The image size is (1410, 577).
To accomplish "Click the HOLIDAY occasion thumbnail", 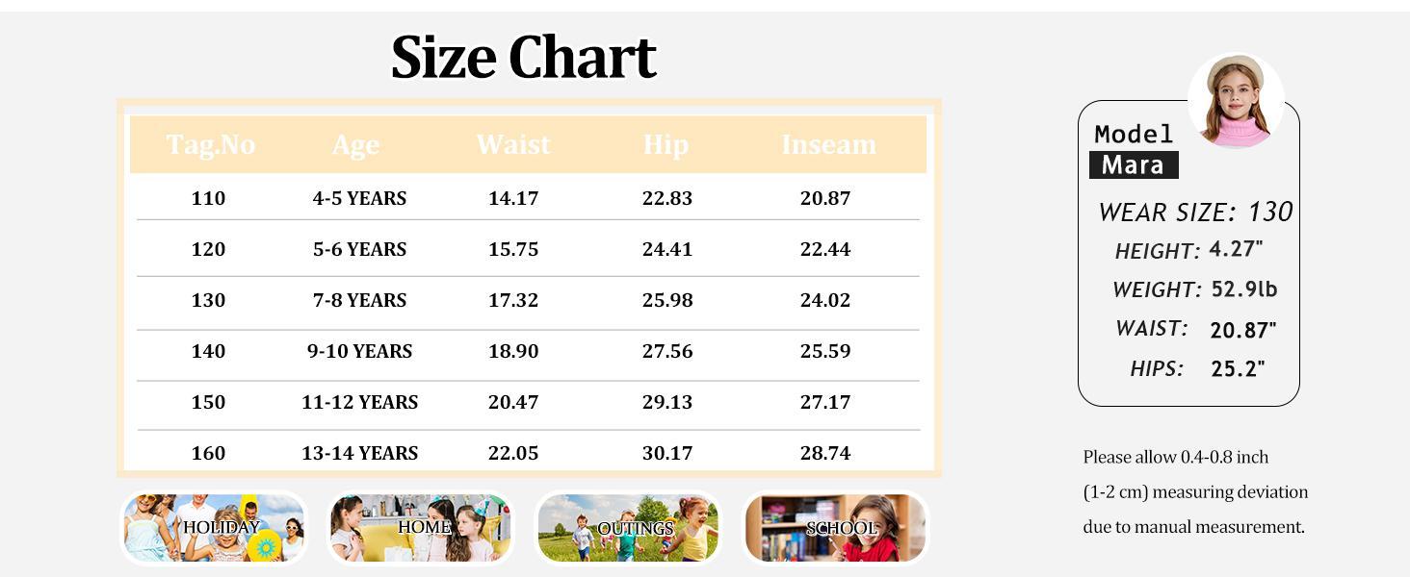I will click(214, 527).
